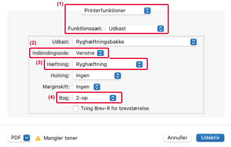Change Indbindingsside from Venstre

pyautogui.click(x=89, y=53)
